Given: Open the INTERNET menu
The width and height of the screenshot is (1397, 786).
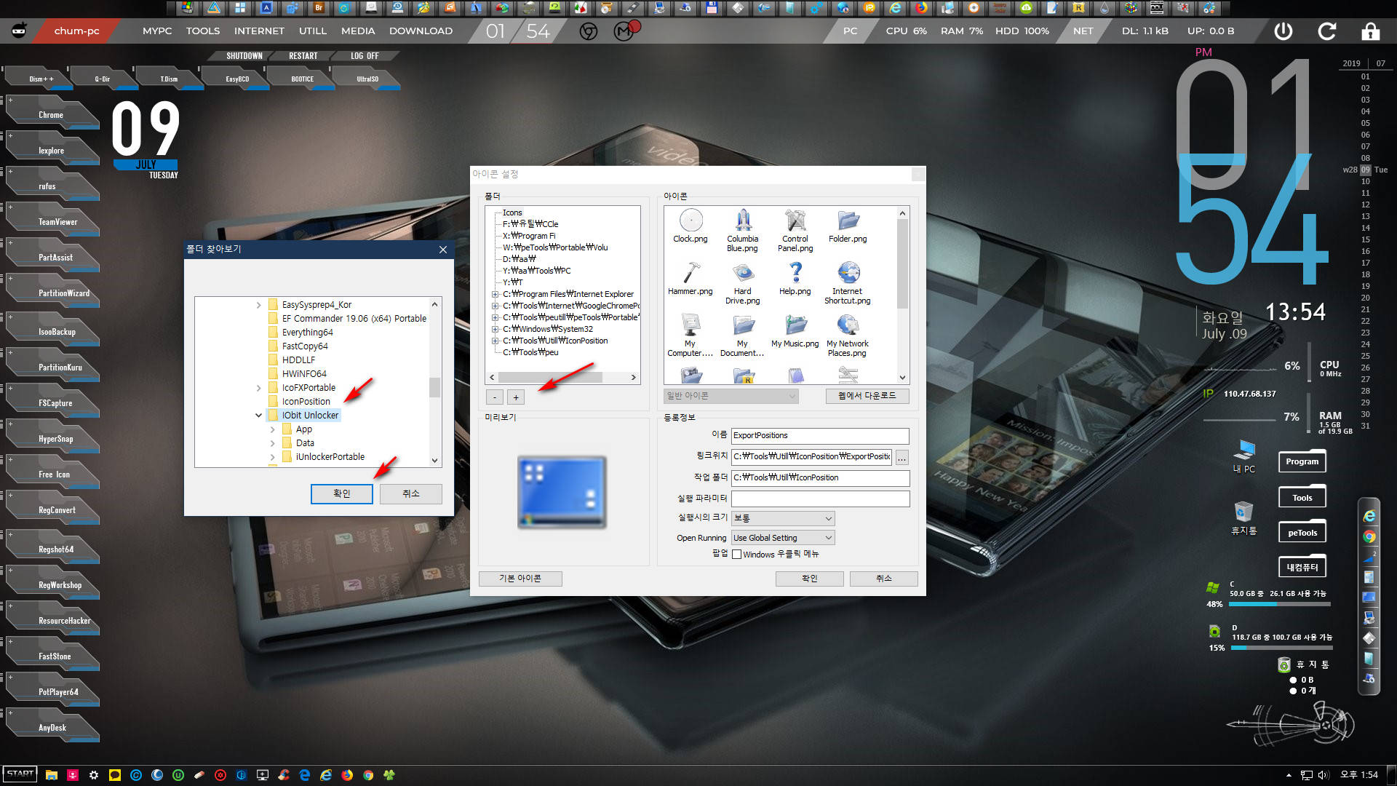Looking at the screenshot, I should click(x=259, y=31).
